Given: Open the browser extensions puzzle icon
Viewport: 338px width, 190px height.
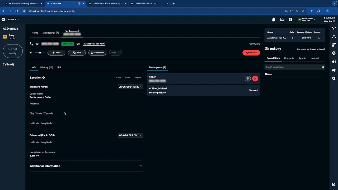Looking at the screenshot, I should click(318, 11).
